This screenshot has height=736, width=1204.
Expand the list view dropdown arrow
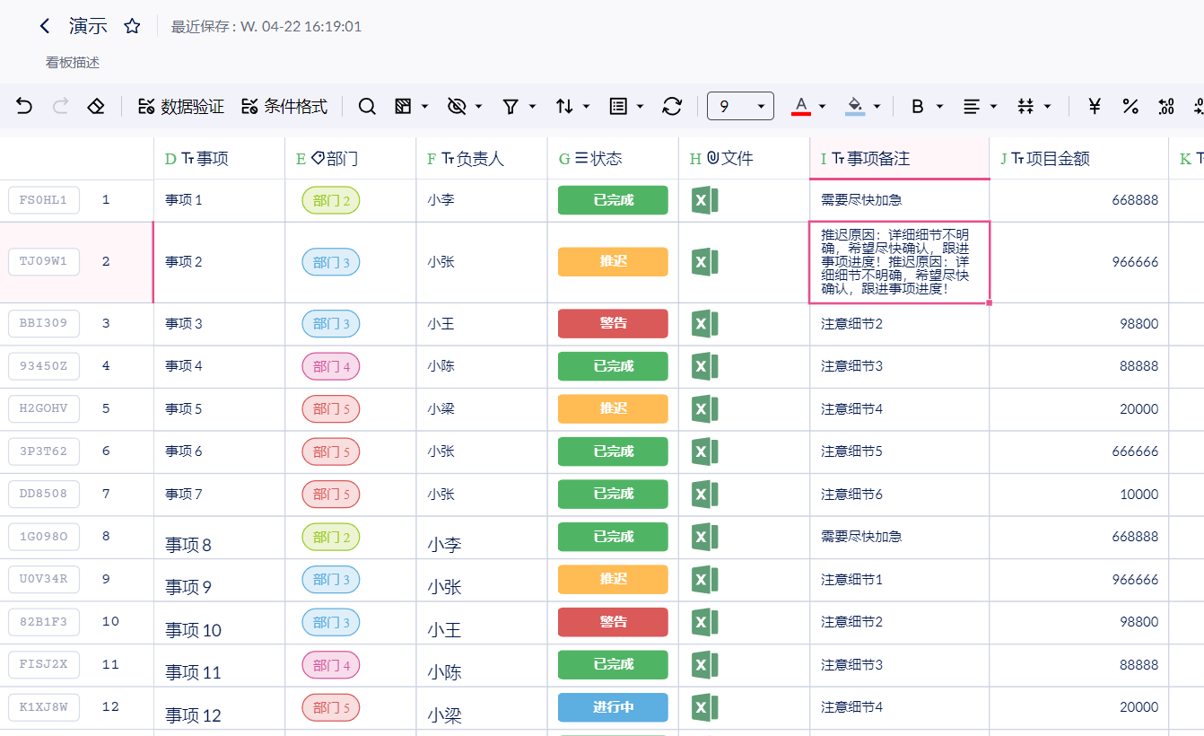[641, 106]
